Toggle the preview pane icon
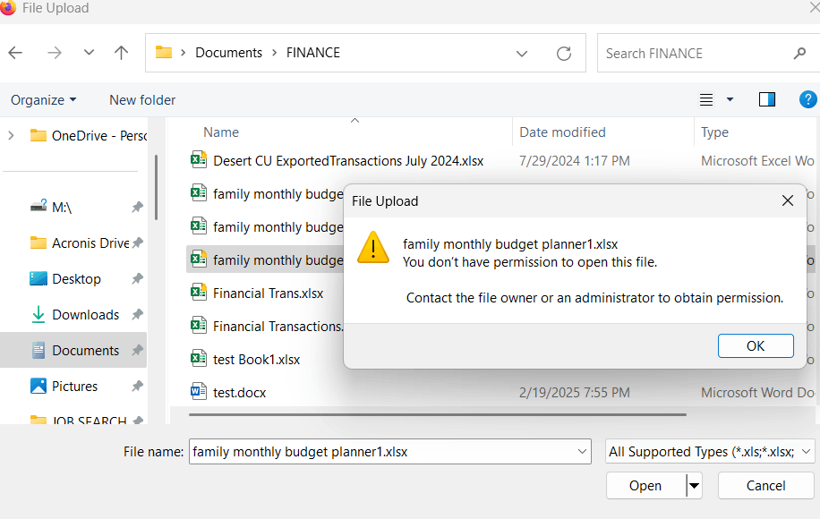Image resolution: width=820 pixels, height=519 pixels. coord(767,99)
